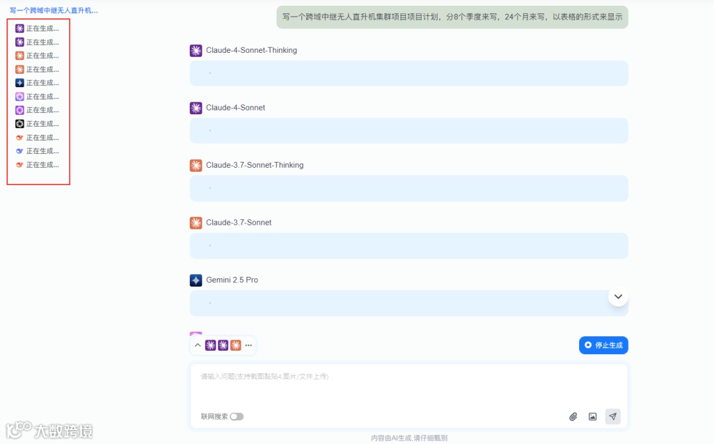
Task: Click the Claude-3.7-Sonnet model name
Action: click(239, 223)
